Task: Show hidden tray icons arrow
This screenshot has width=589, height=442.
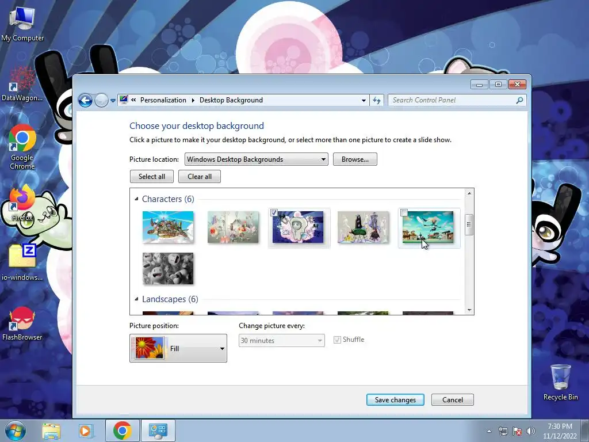Action: (x=489, y=431)
